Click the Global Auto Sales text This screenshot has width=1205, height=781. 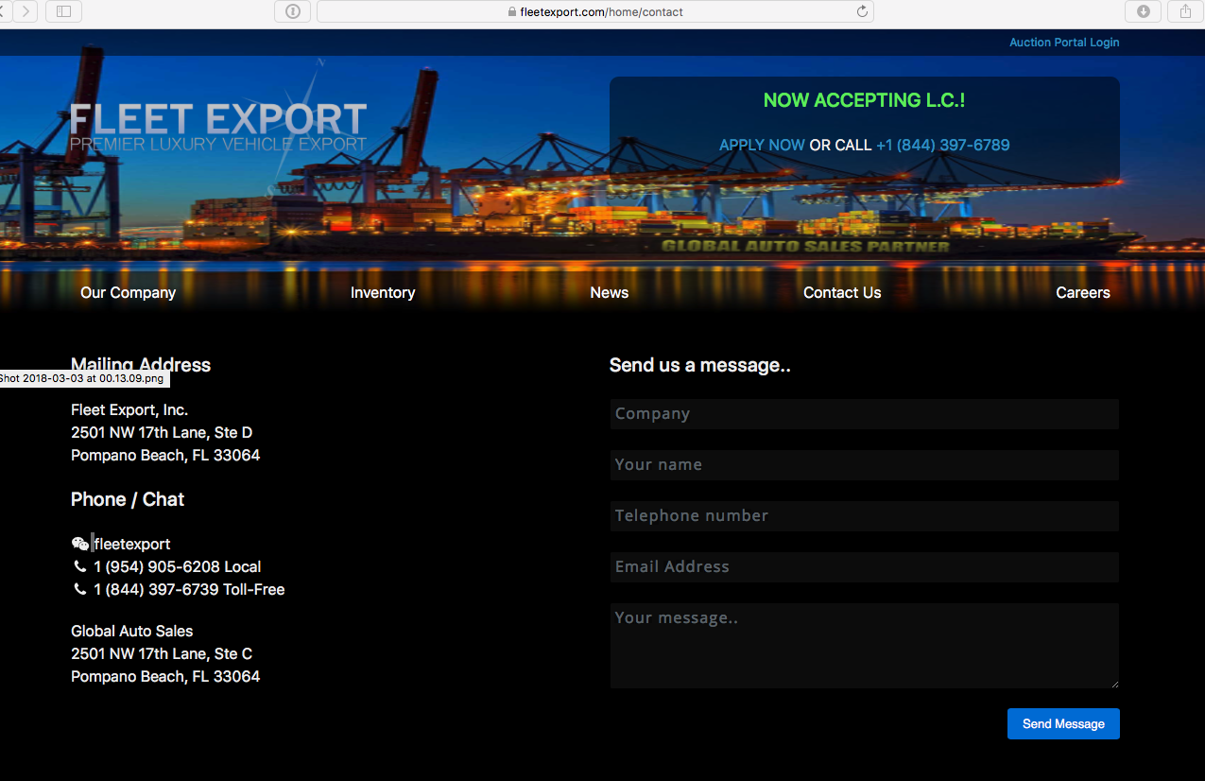click(132, 632)
